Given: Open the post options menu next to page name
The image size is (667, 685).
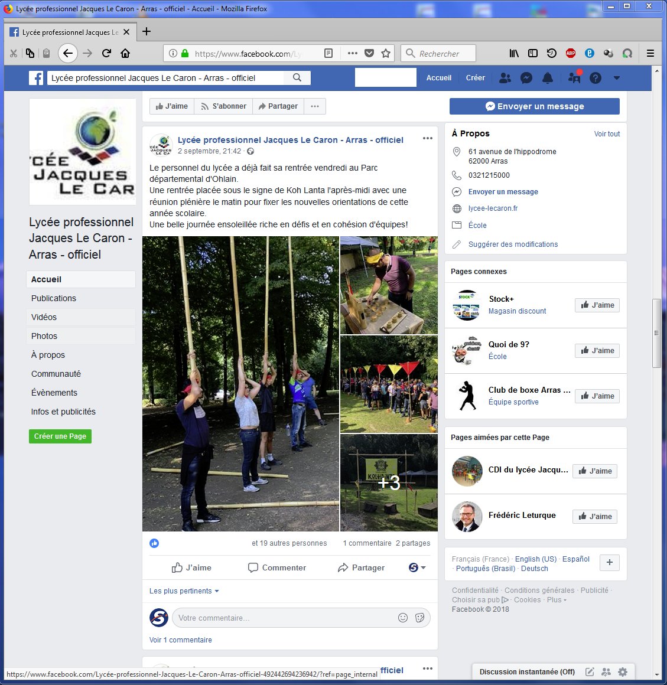Looking at the screenshot, I should (428, 139).
